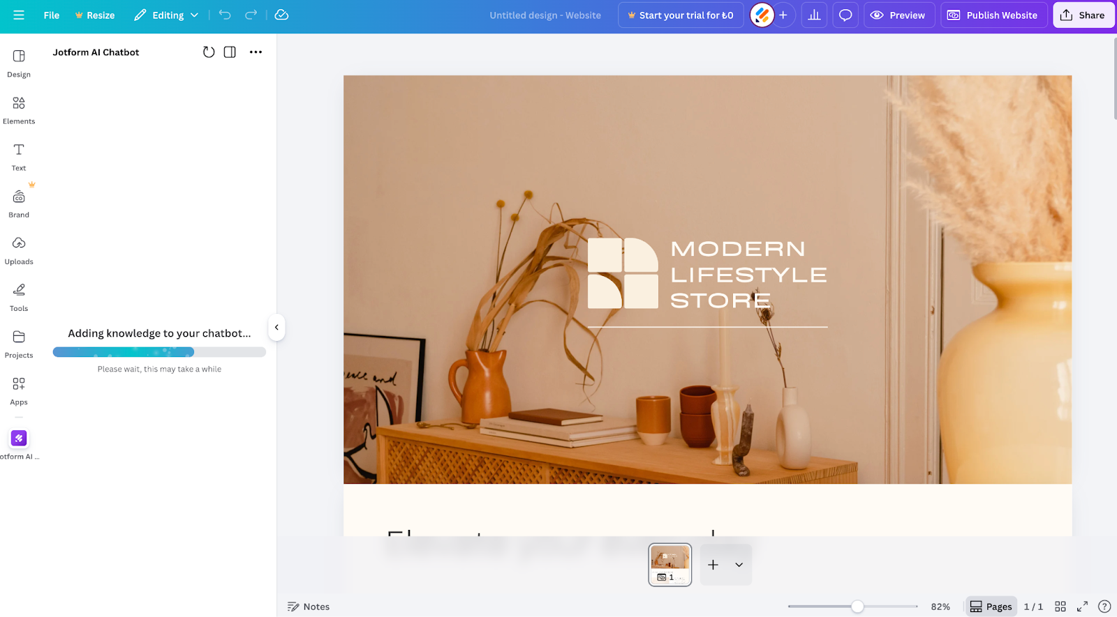Click the Share button
The image size is (1117, 617).
click(x=1083, y=15)
